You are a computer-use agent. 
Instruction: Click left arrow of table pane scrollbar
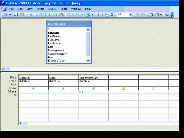click(3, 69)
